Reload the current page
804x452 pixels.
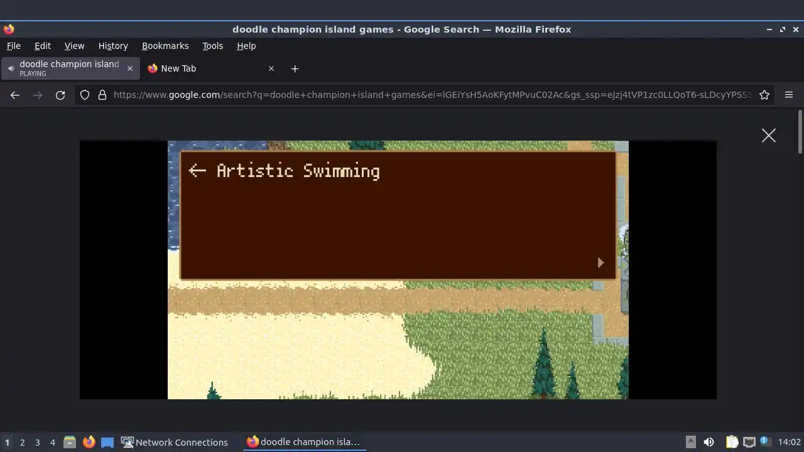pos(60,95)
